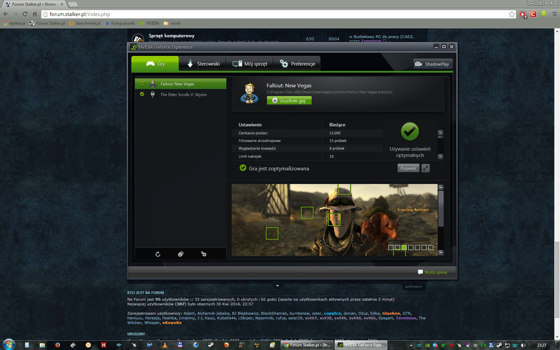Screen dimensions: 560x350
Task: Click settings table scroll down arrow
Action: [x=441, y=157]
